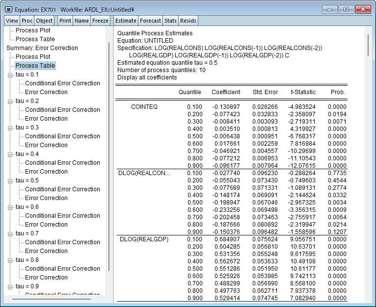Select Error Correction under tau = 0.6

tap(46, 225)
